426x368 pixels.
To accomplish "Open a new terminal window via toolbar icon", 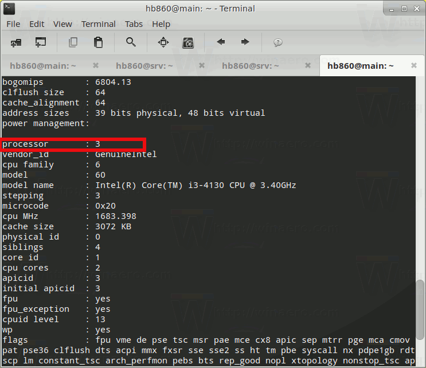I will coord(41,42).
